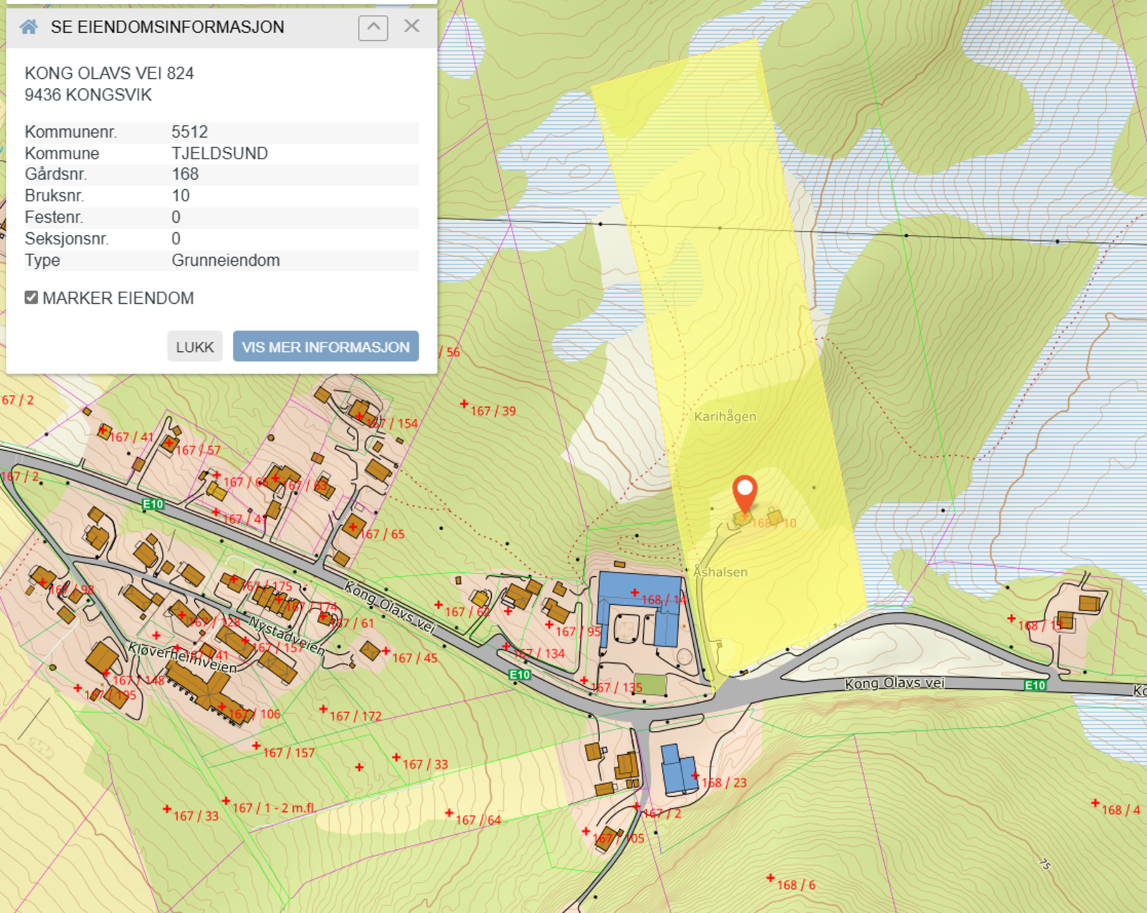The image size is (1147, 913).
Task: Collapse the property information panel using the chevron
Action: pos(373,27)
